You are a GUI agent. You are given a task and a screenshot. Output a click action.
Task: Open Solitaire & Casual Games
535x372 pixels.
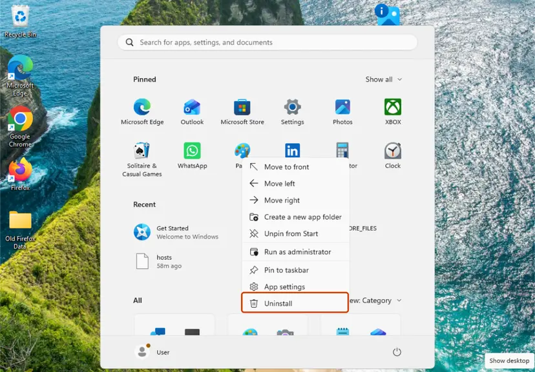[x=142, y=160]
